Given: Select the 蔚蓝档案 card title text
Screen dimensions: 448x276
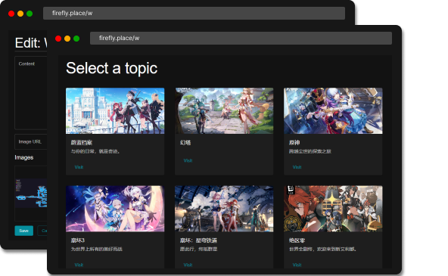Looking at the screenshot, I should (x=82, y=142).
